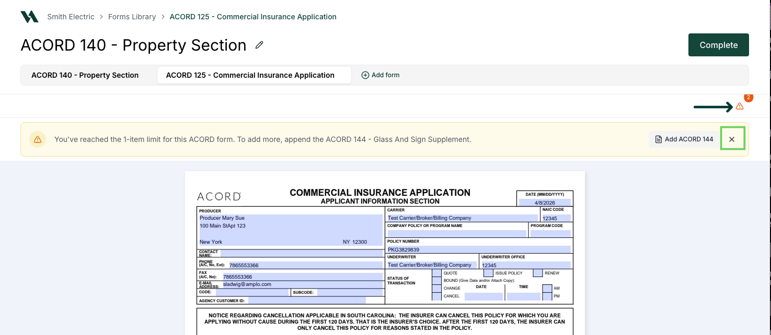Click the Complete button
This screenshot has width=771, height=335.
pyautogui.click(x=719, y=45)
